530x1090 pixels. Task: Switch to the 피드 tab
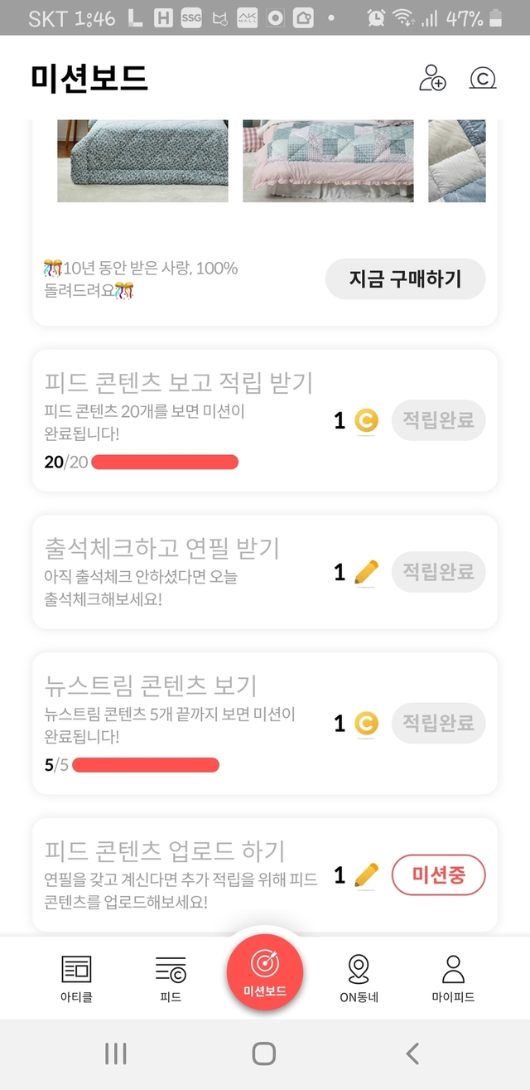click(171, 978)
